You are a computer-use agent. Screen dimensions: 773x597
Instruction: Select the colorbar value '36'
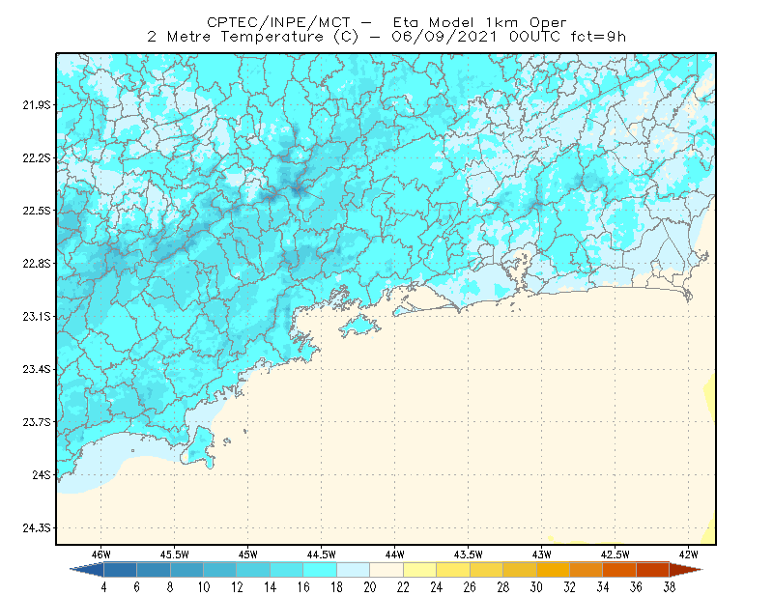click(x=636, y=587)
